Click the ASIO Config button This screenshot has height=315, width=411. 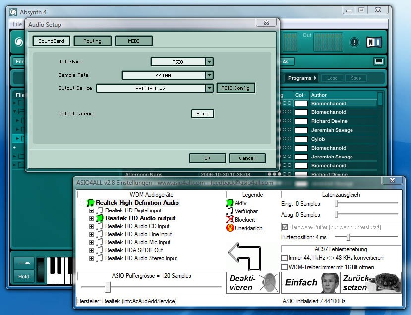(x=235, y=88)
